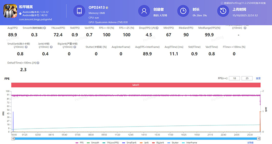Open help icon next to BigJank metric
Viewport: 272px width, 144px height.
(75, 47)
